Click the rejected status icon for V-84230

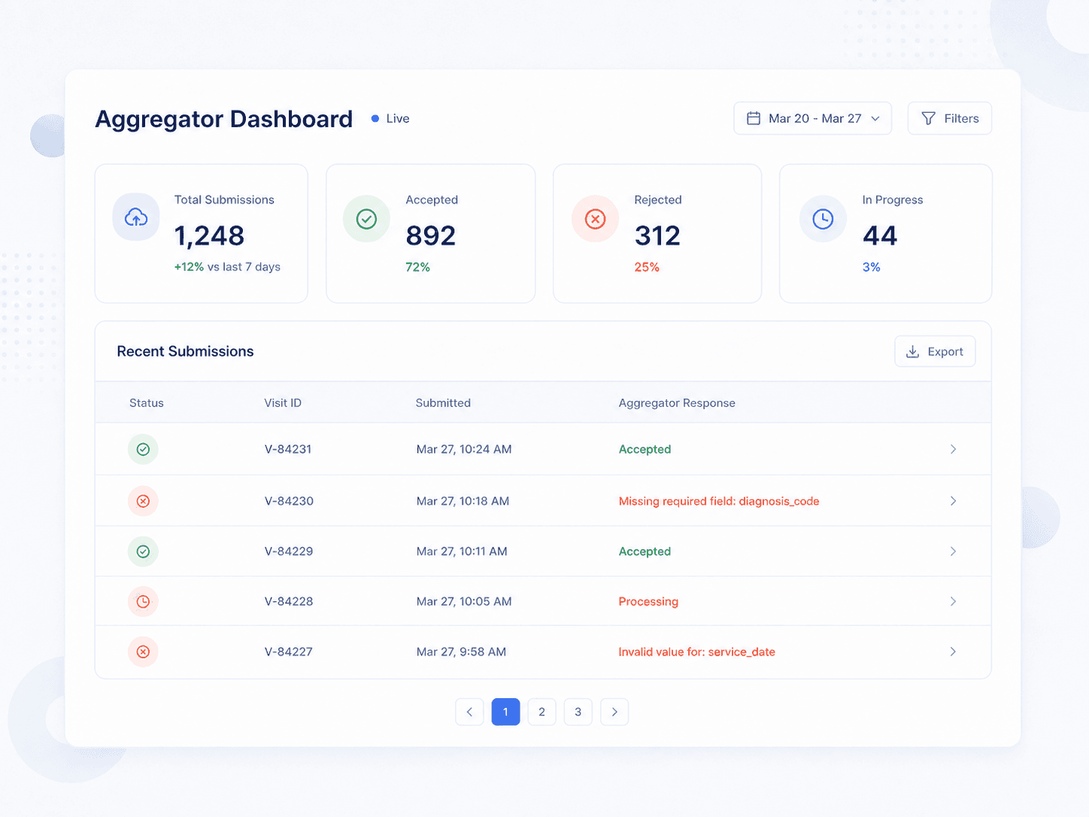[143, 501]
